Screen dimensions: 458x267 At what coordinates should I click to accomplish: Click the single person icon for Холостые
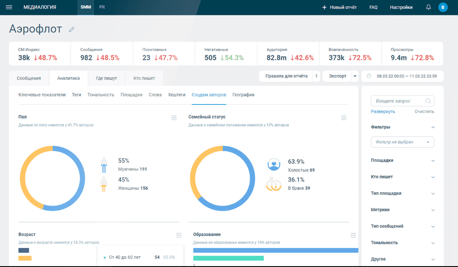[x=274, y=164]
